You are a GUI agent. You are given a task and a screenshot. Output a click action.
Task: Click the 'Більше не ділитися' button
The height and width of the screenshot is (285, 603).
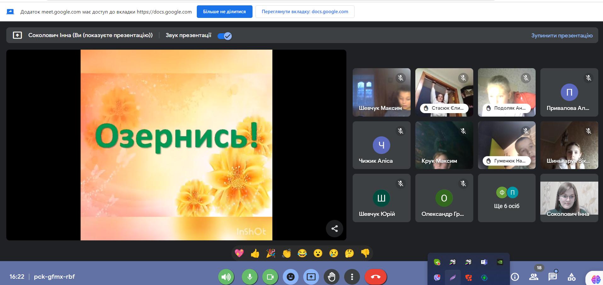click(225, 12)
